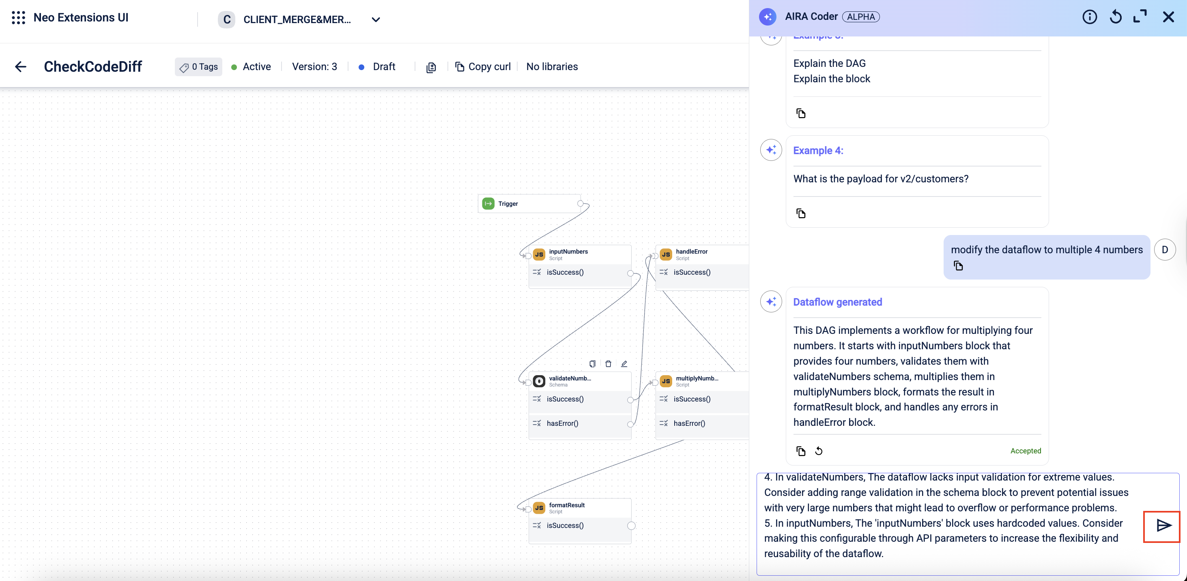Click the AIRA Coder info icon
Image resolution: width=1187 pixels, height=581 pixels.
point(1089,17)
